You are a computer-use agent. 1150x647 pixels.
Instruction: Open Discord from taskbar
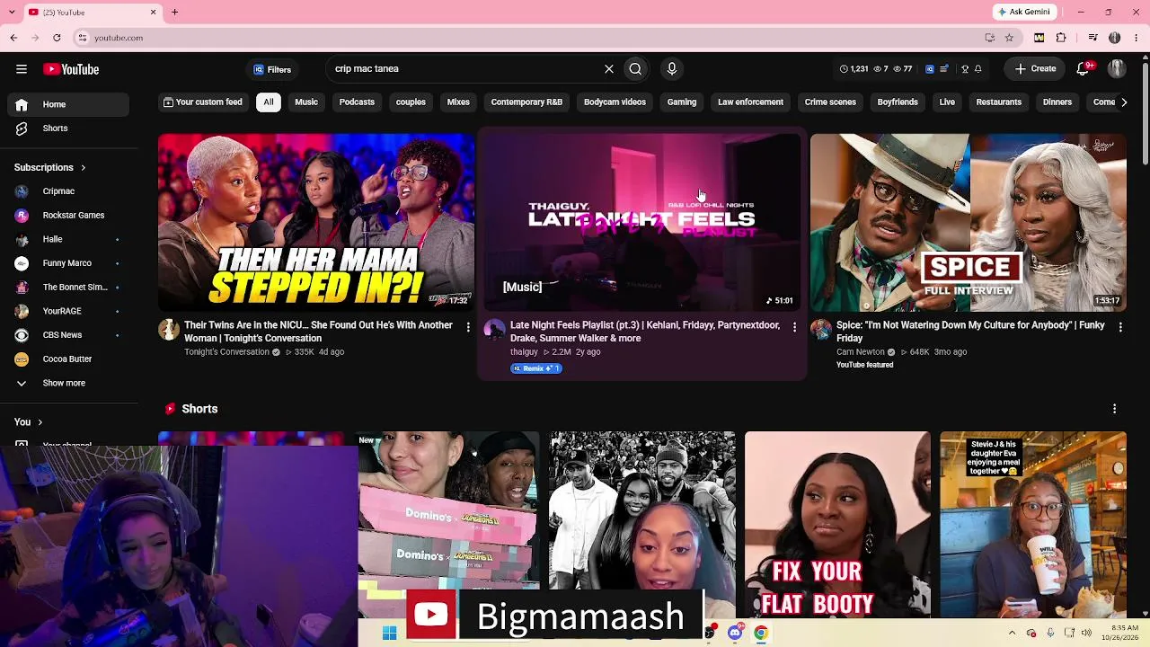tap(735, 634)
